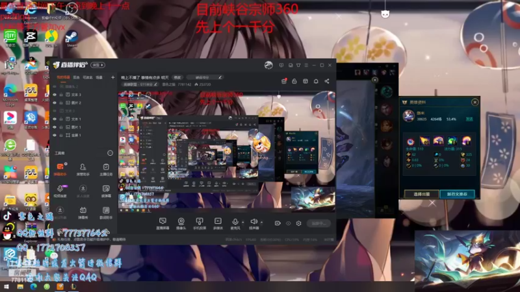The image size is (520, 292).
Task: Close the hero info panel
Action: (475, 103)
